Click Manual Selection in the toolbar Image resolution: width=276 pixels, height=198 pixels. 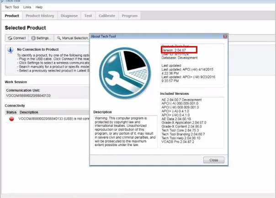(x=73, y=38)
